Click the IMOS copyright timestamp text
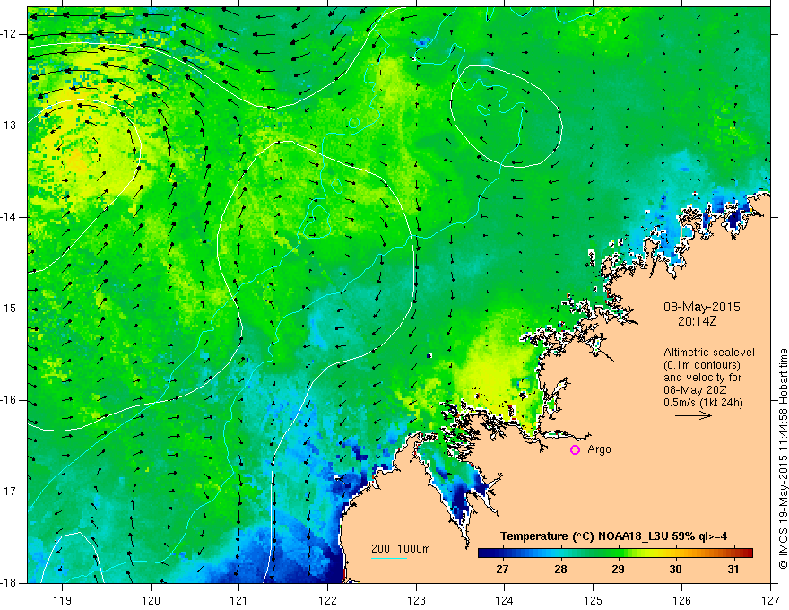The image size is (789, 610). pos(783,458)
